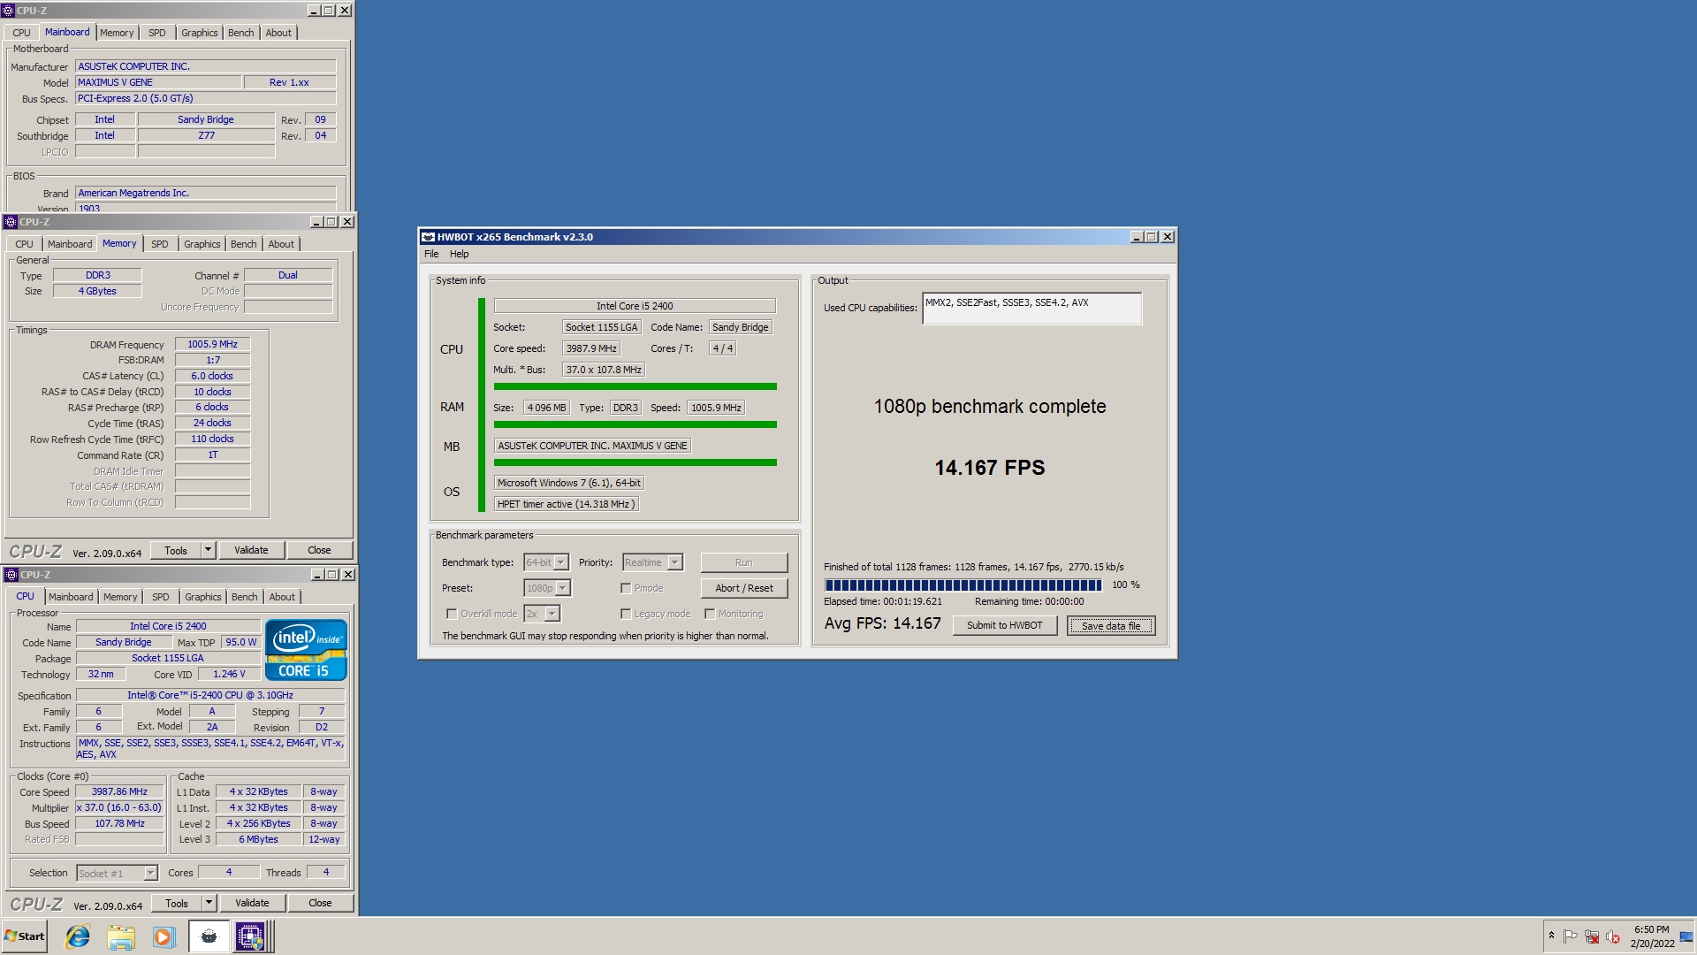Image resolution: width=1697 pixels, height=955 pixels.
Task: Open the Help menu in HWBOT x265
Action: coord(460,254)
